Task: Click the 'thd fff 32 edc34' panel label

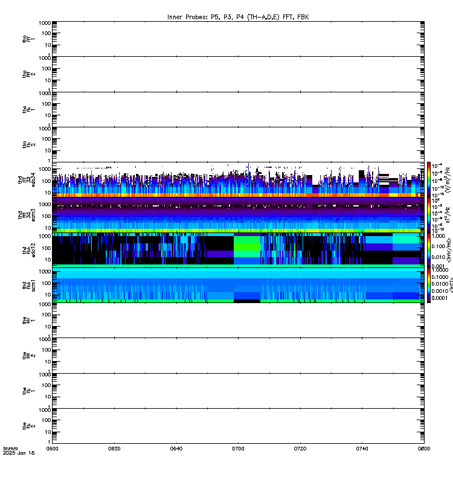Action: (x=27, y=179)
